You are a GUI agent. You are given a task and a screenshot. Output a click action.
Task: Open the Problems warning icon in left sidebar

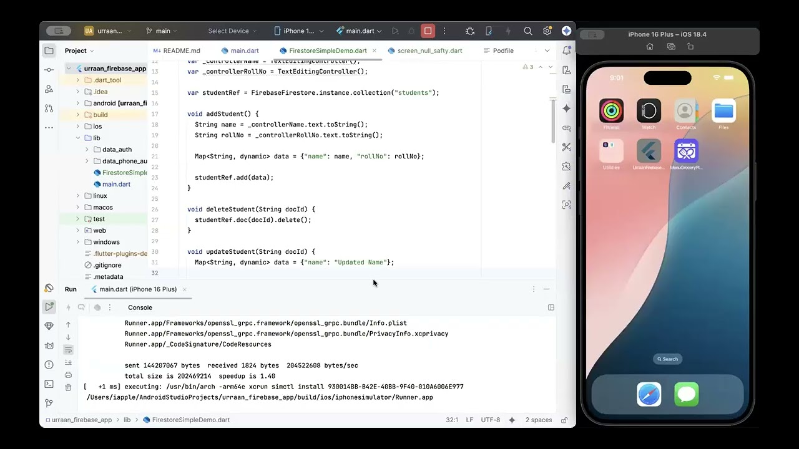pos(49,365)
